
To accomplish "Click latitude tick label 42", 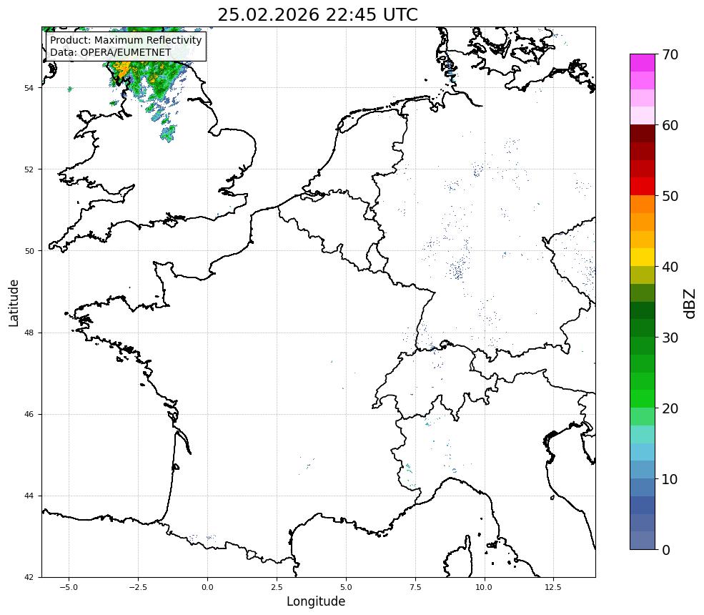I will (29, 577).
